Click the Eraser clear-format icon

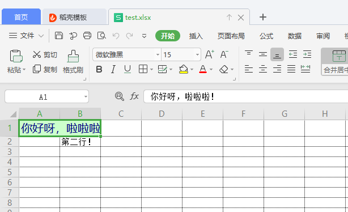[x=224, y=70]
